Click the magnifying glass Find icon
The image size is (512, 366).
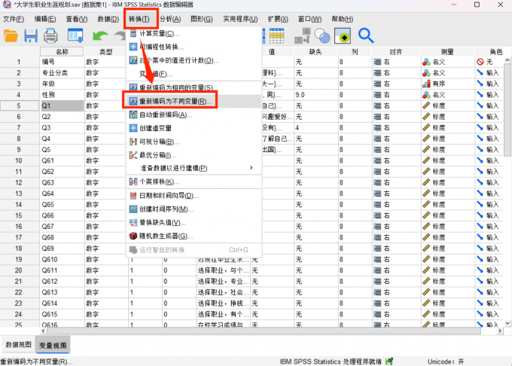[x=366, y=35]
